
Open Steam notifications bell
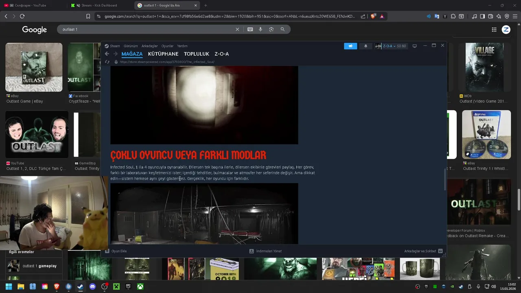click(366, 46)
